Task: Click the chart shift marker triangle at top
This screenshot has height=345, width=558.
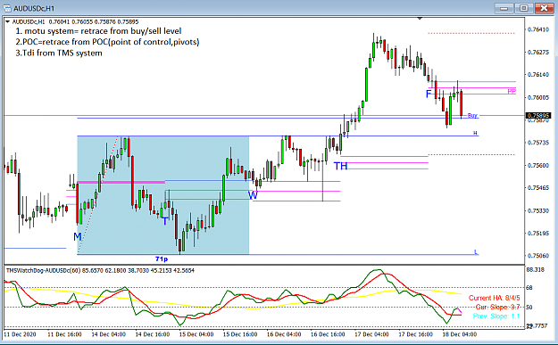Action: [x=420, y=19]
